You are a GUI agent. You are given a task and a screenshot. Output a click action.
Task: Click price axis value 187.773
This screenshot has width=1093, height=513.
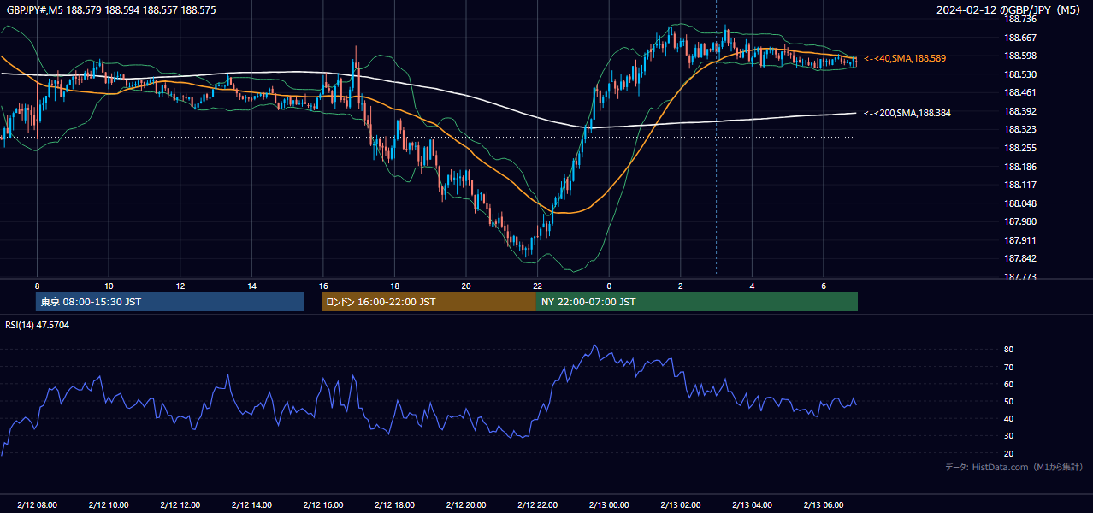coord(1019,277)
